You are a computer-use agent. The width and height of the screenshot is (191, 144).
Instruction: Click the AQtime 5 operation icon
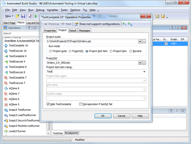tap(6, 105)
